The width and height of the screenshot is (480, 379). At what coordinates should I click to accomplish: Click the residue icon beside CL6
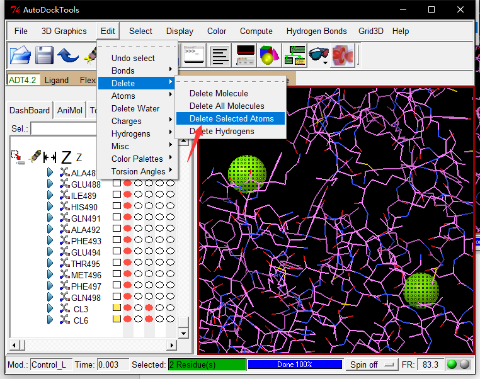(65, 319)
